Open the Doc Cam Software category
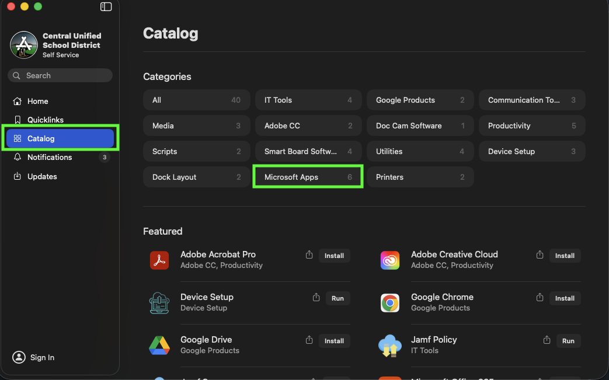This screenshot has width=609, height=380. pos(420,125)
